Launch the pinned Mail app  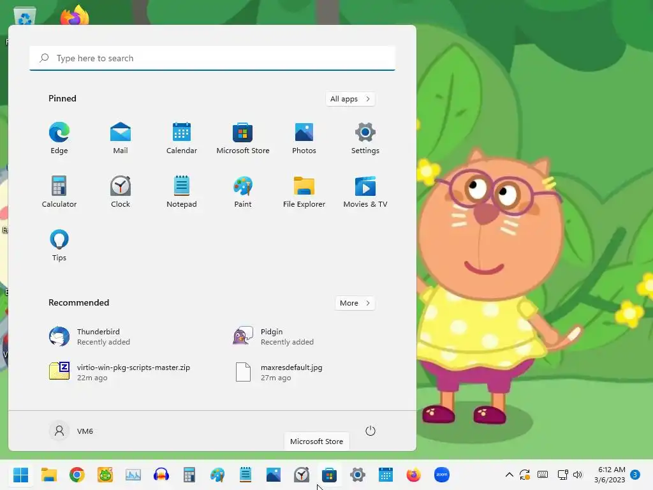121,138
